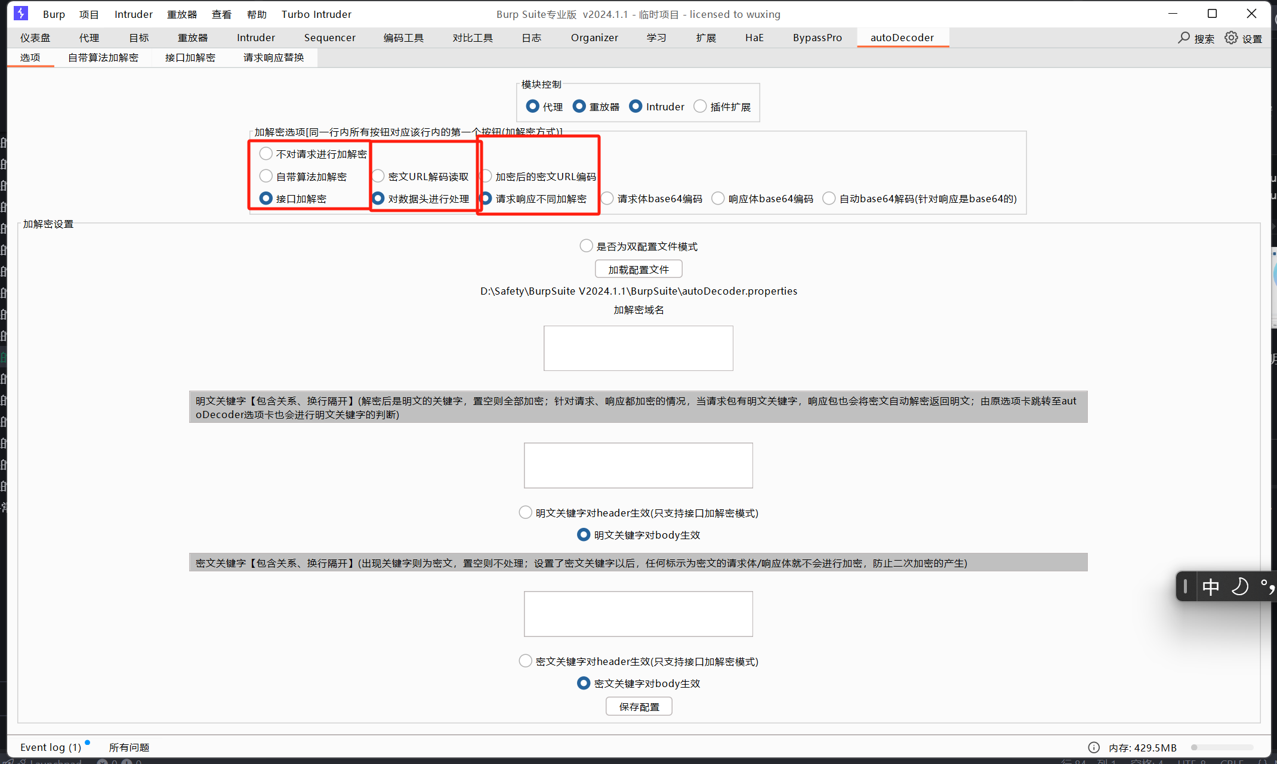
Task: Select 密文关键字对header生效 option
Action: click(525, 661)
